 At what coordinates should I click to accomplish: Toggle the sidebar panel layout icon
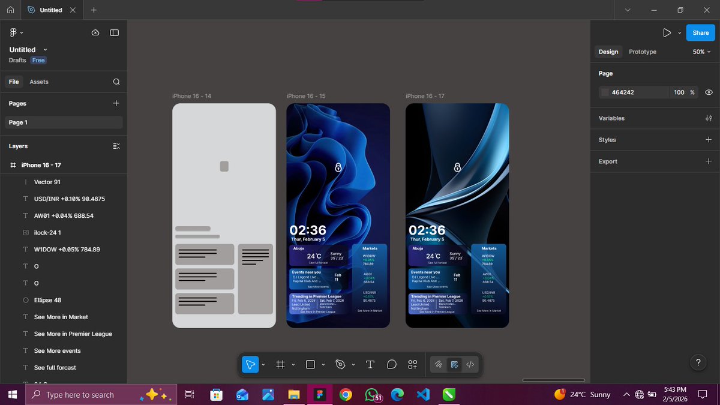115,32
